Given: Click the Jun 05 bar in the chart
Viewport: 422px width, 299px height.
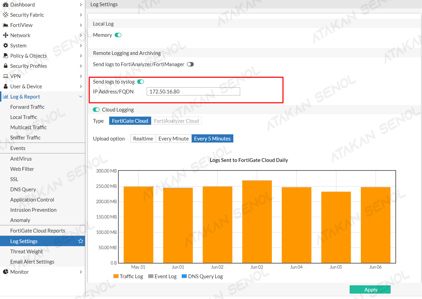Looking at the screenshot, I should 336,227.
